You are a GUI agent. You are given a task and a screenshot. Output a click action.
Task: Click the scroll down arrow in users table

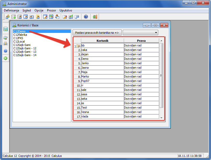[161, 118]
